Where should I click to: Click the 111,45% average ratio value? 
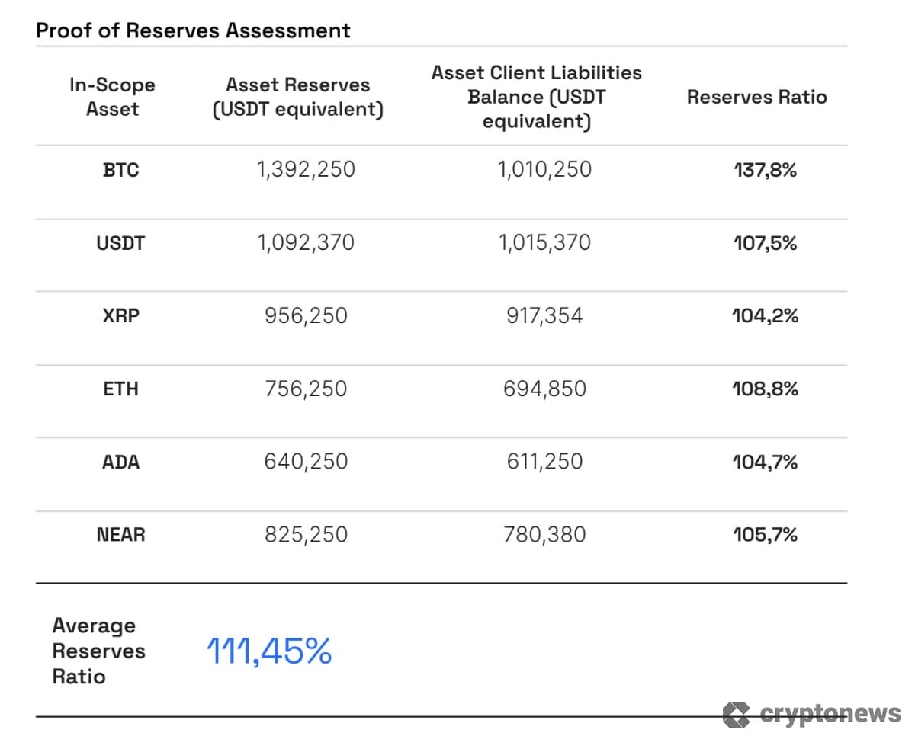268,651
